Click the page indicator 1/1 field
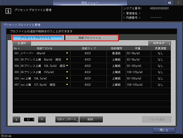183x138 pixels. (x=29, y=120)
